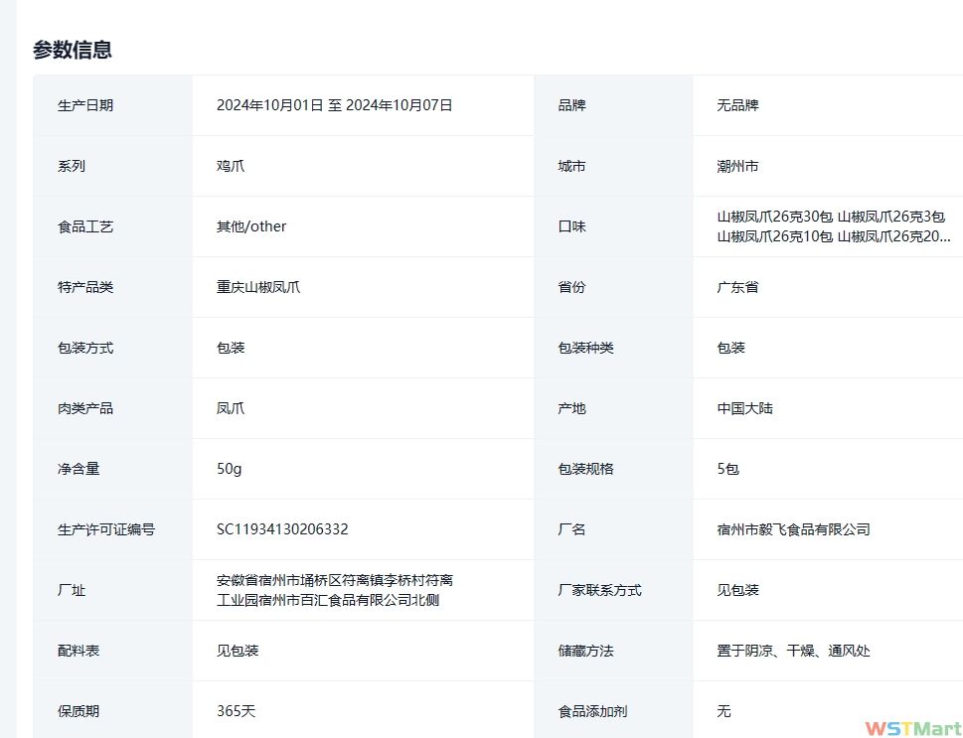Select the 中国大陆 origin value
Viewport: 963px width, 738px height.
coord(744,408)
